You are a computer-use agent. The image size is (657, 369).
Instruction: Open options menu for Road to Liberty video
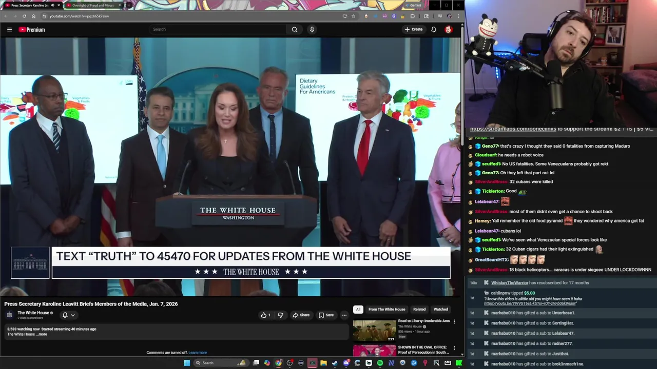click(454, 321)
